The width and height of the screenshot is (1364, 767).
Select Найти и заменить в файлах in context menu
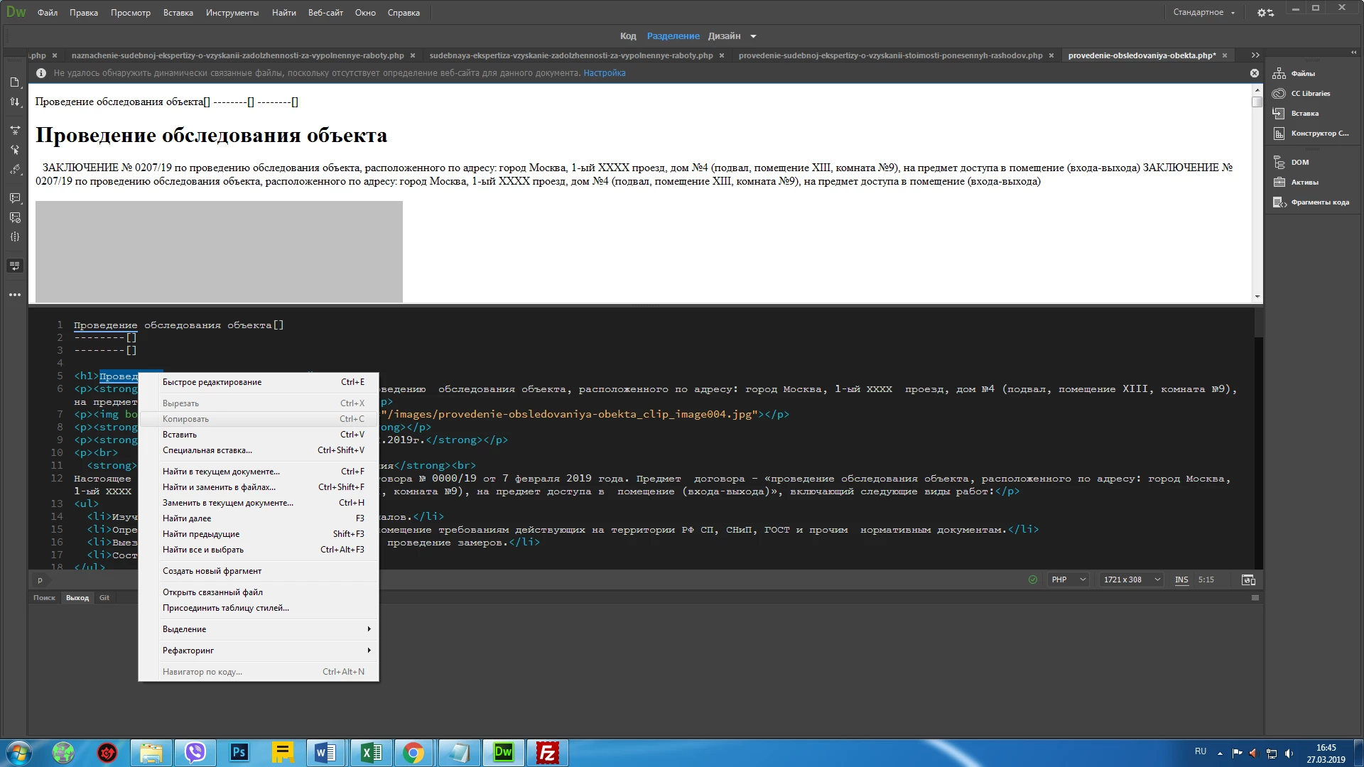pos(219,487)
